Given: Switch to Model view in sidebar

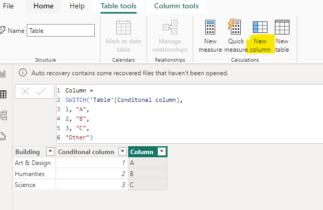Looking at the screenshot, I should point(3,115).
